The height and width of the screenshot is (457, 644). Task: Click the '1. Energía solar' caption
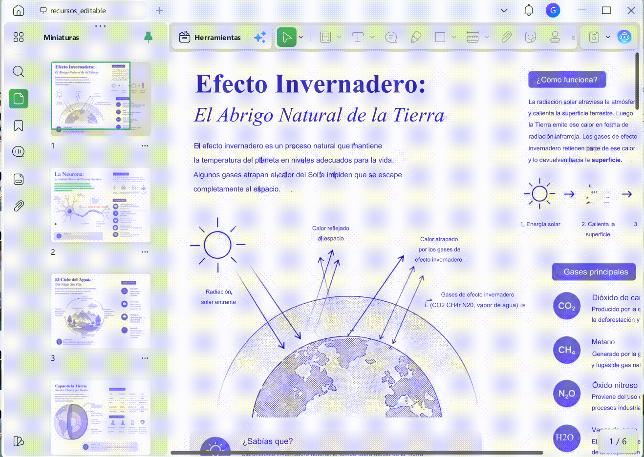pos(540,224)
